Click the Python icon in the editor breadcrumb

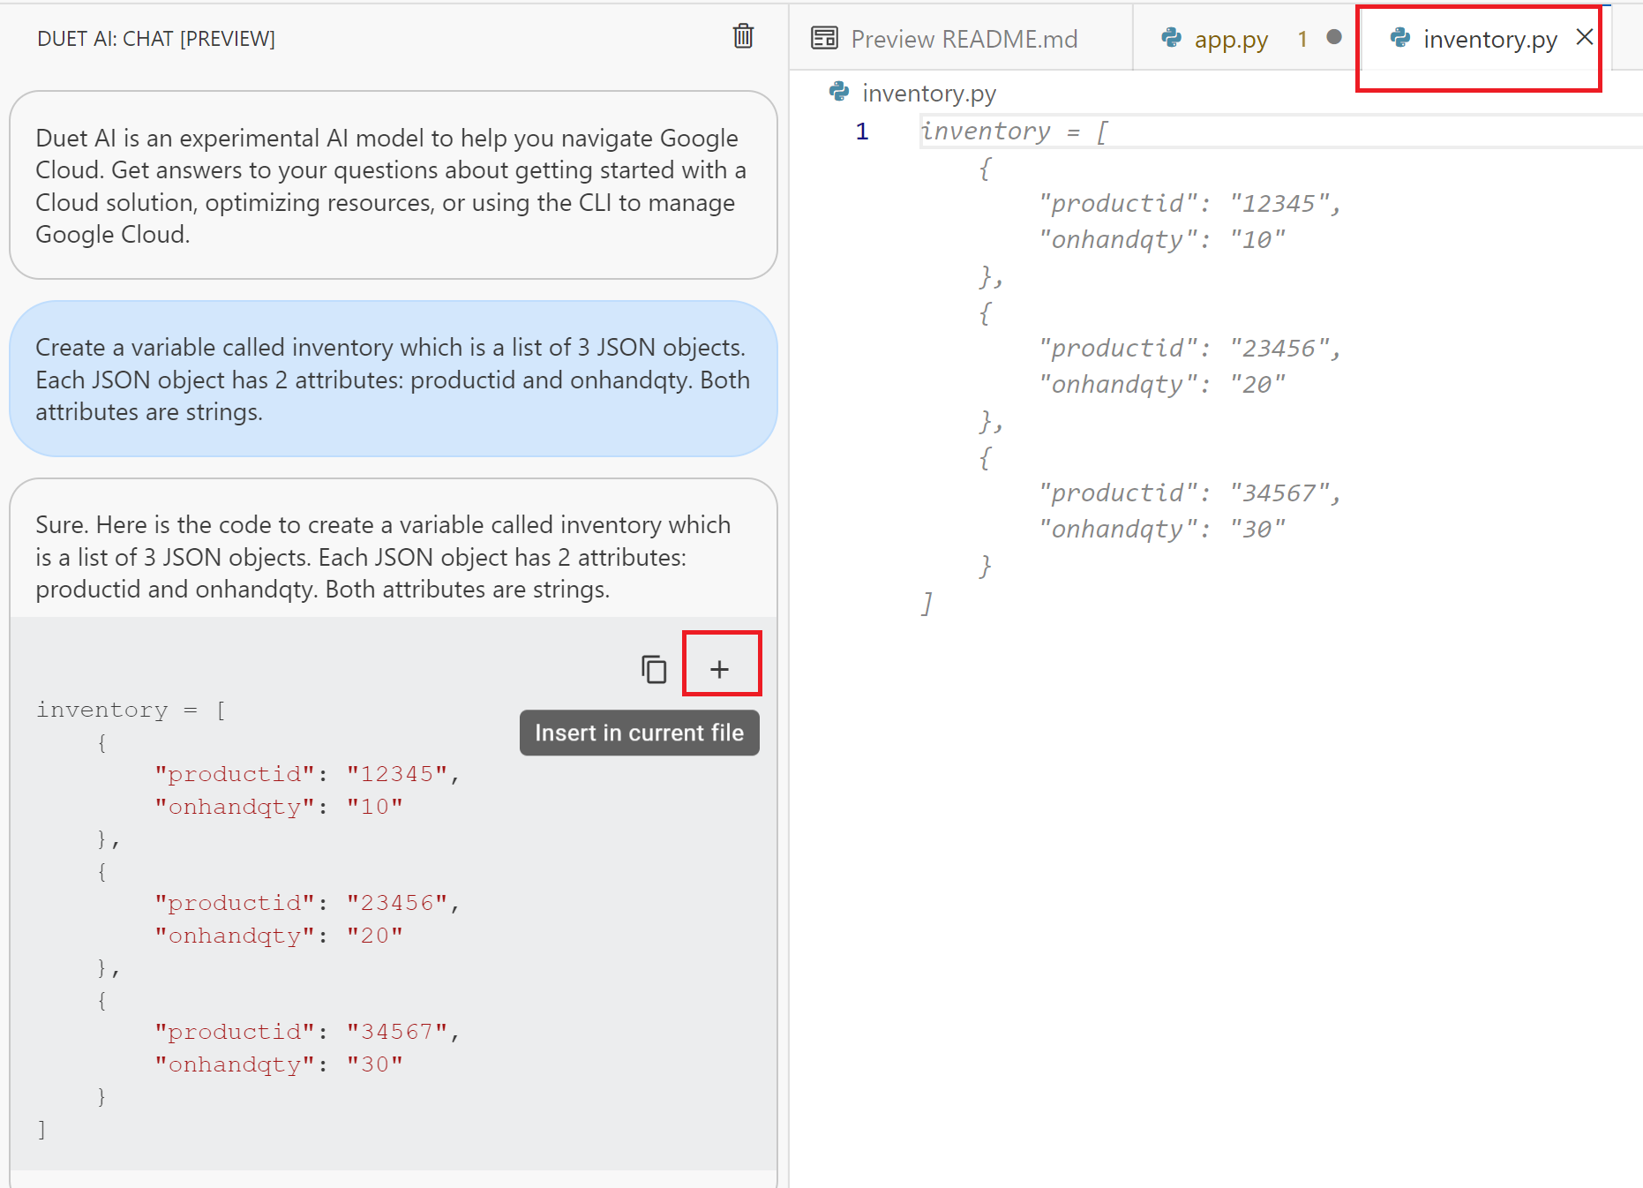click(839, 91)
